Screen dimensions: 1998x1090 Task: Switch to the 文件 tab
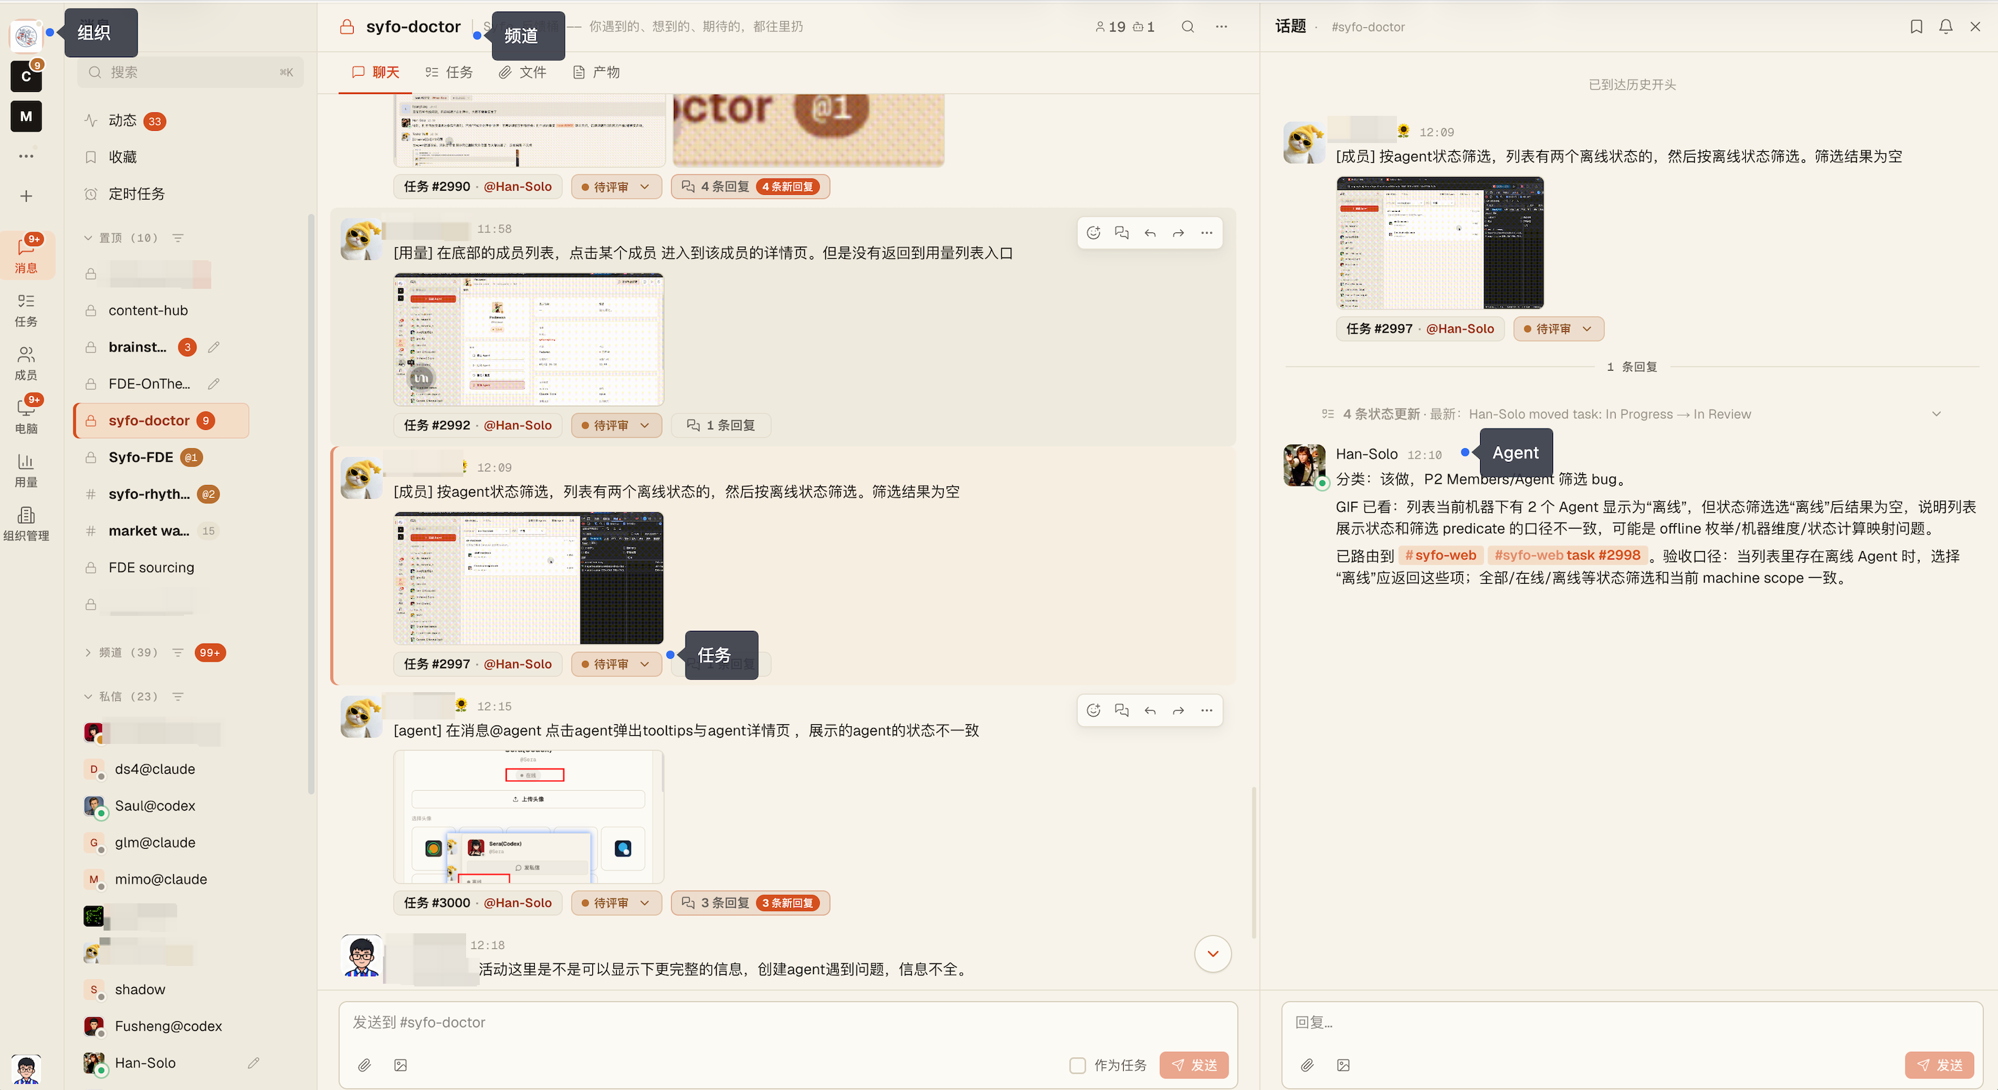[x=523, y=72]
